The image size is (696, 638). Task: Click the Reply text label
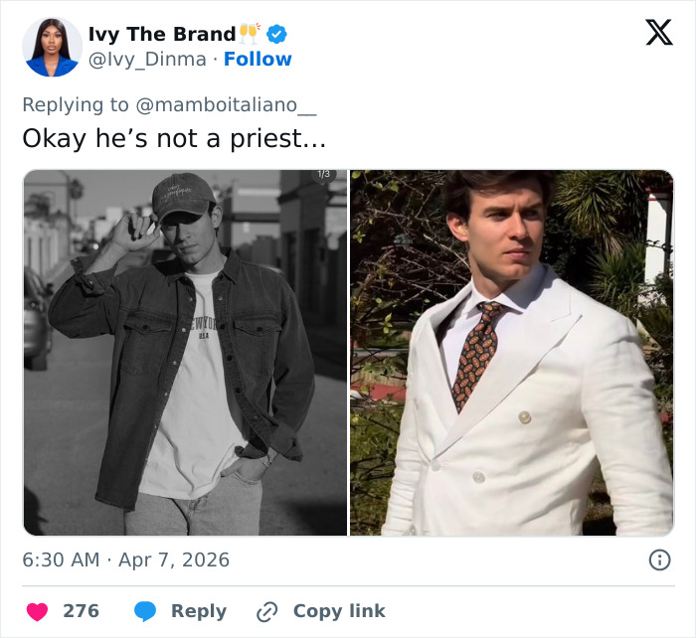[198, 611]
